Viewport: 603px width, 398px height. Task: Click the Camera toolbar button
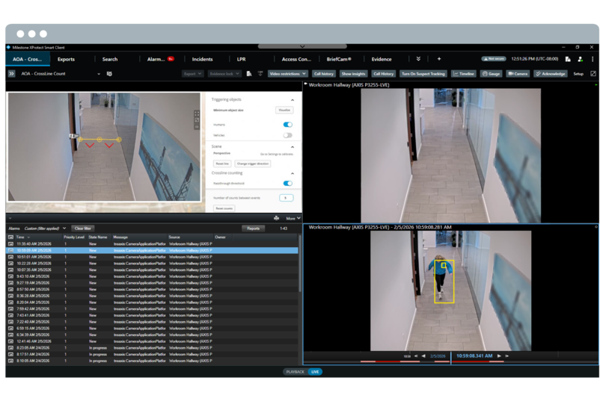click(x=518, y=74)
